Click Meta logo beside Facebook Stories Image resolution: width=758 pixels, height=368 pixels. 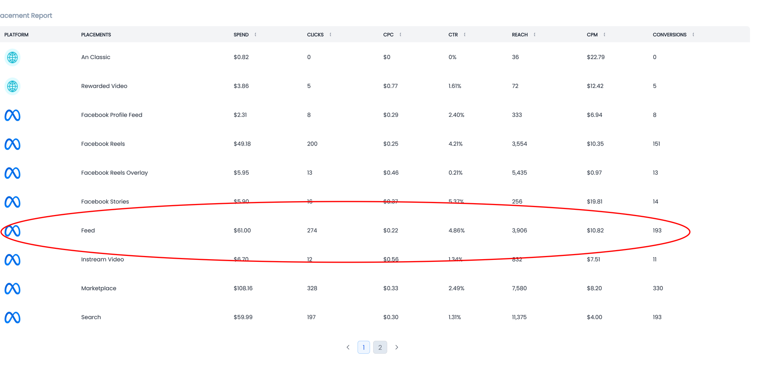[12, 202]
